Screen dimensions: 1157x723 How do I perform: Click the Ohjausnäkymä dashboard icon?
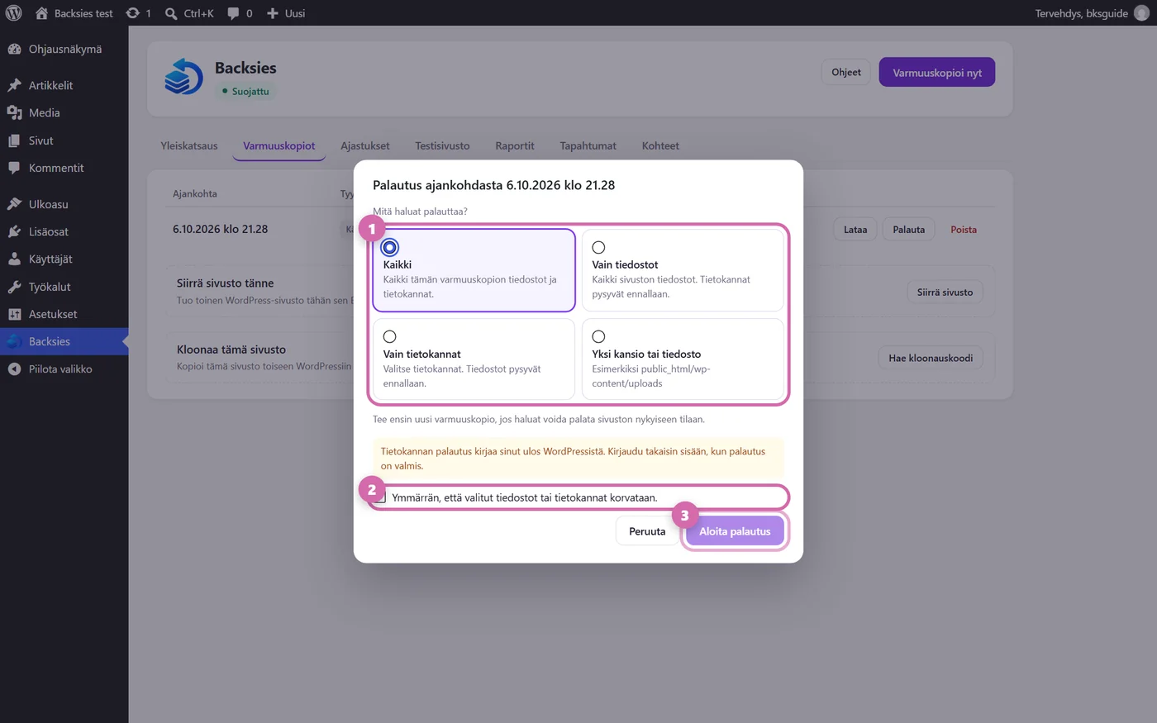[14, 49]
